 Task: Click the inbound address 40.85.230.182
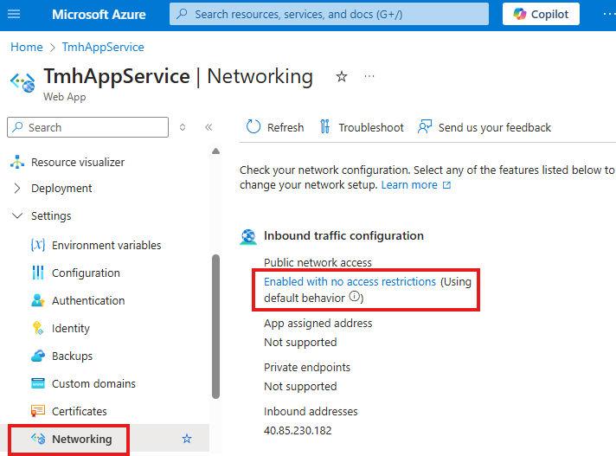[x=298, y=430]
